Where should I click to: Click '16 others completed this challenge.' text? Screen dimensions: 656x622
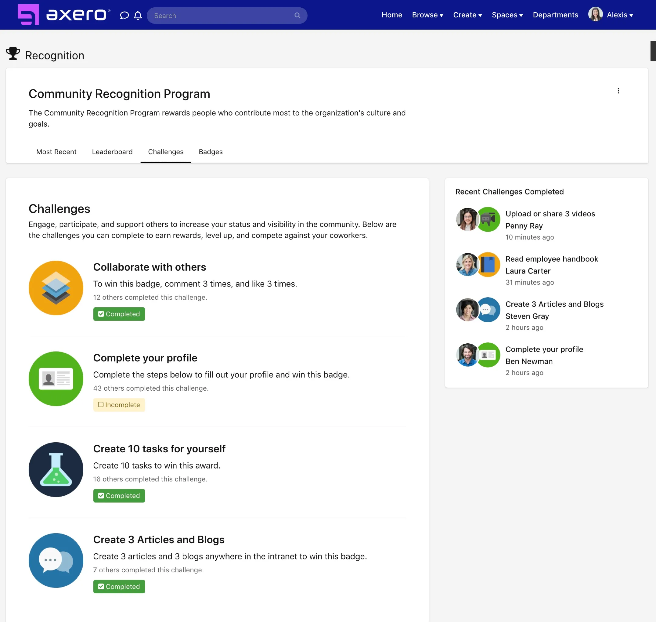150,479
